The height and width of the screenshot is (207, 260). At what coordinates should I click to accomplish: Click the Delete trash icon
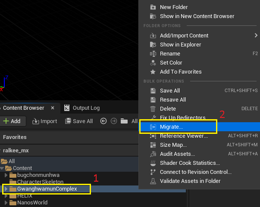[x=153, y=109]
